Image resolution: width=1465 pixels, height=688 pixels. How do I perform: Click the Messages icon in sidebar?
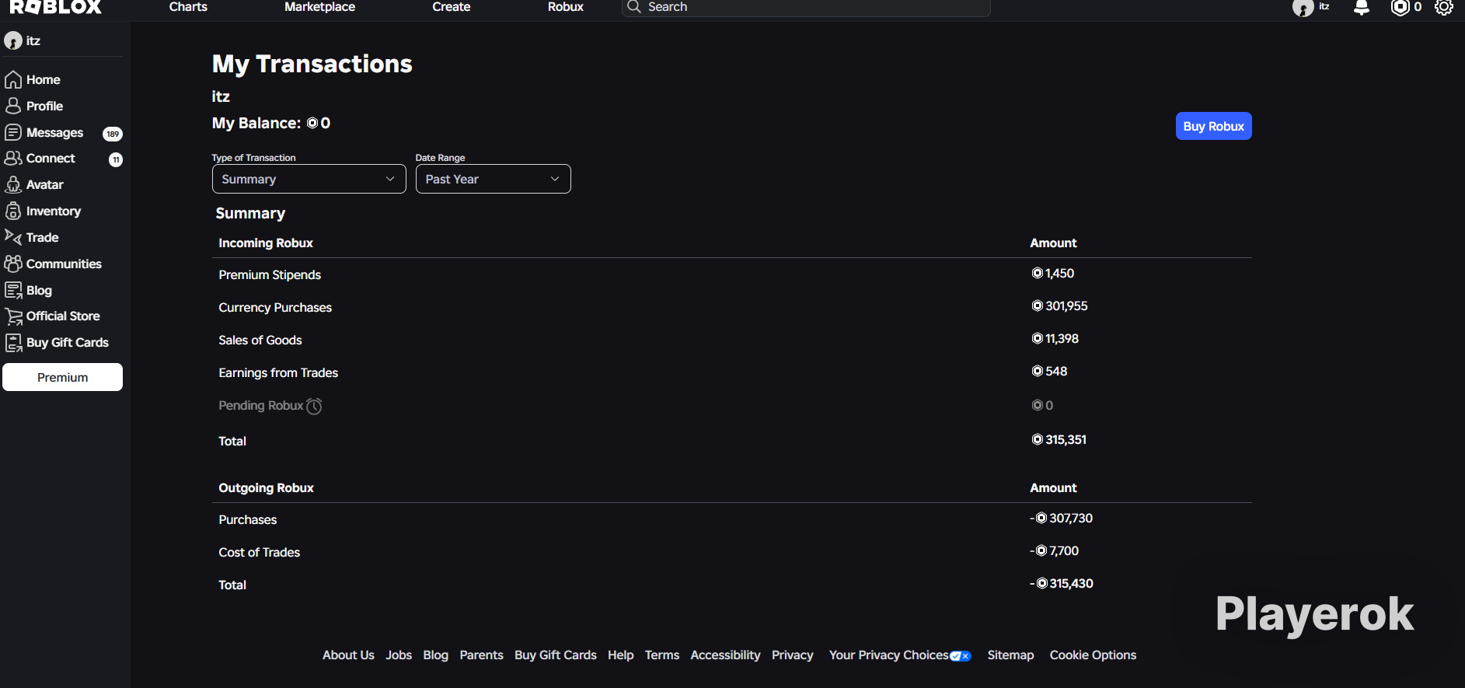pyautogui.click(x=13, y=132)
